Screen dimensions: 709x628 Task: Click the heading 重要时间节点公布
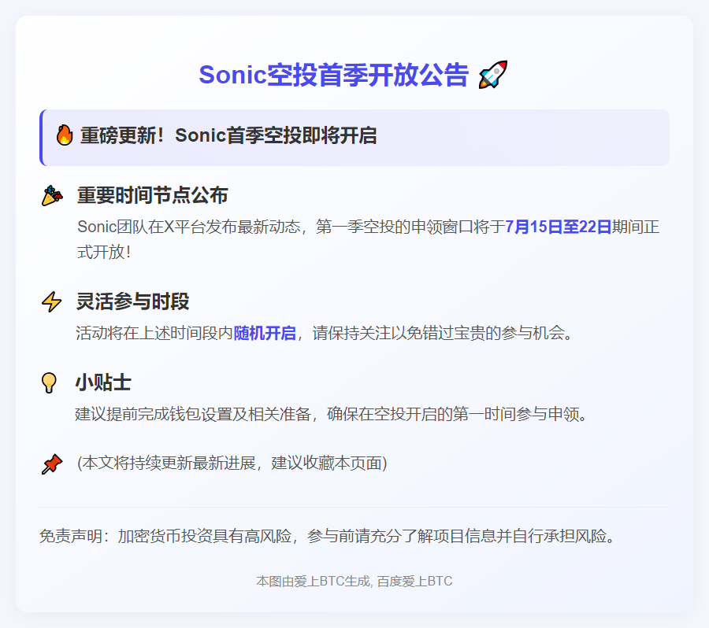click(x=152, y=195)
